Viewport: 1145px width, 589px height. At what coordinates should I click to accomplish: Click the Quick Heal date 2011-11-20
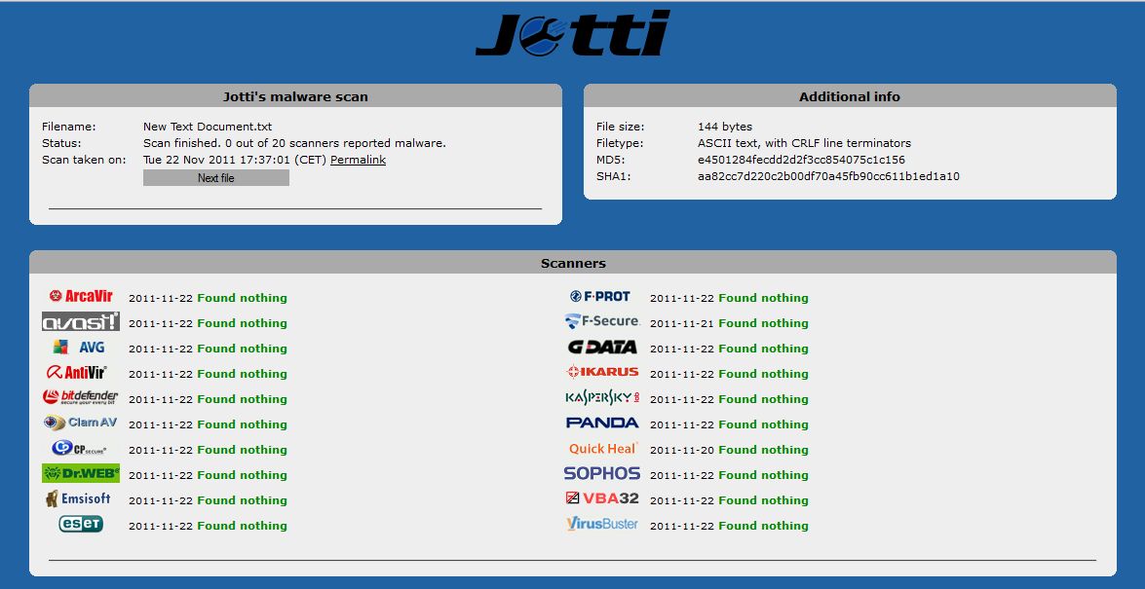682,450
